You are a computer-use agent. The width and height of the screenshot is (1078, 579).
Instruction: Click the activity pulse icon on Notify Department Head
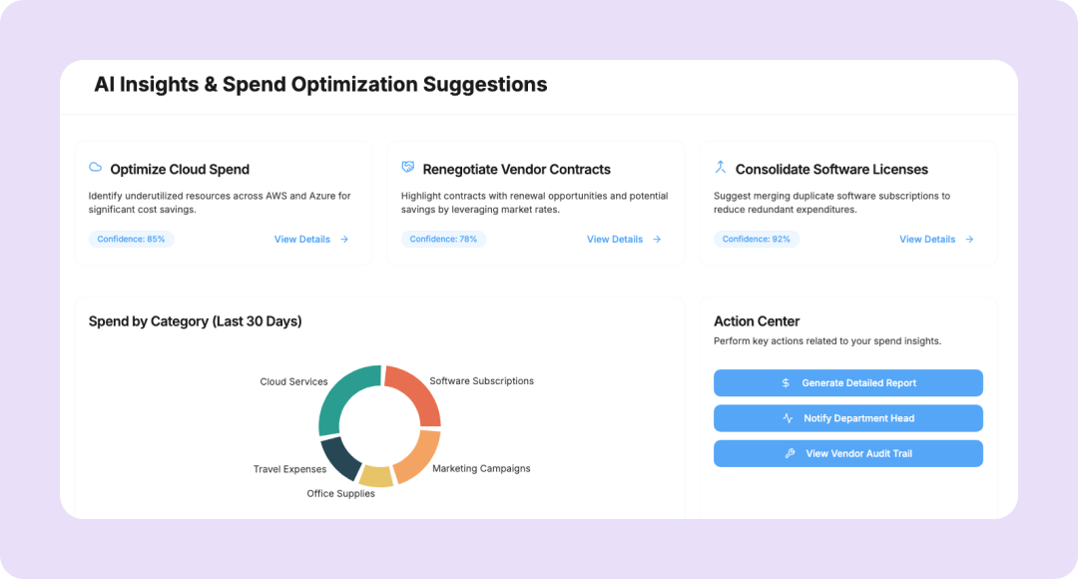click(788, 418)
